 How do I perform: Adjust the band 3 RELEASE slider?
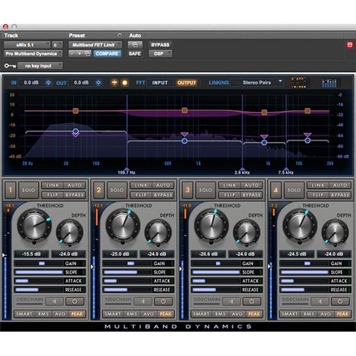pos(216,290)
